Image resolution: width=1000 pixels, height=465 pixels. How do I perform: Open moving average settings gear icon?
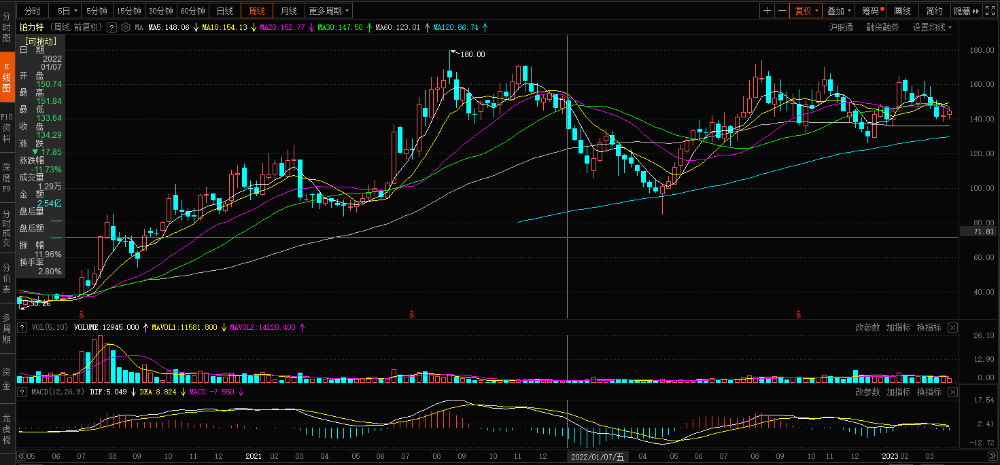(x=125, y=27)
